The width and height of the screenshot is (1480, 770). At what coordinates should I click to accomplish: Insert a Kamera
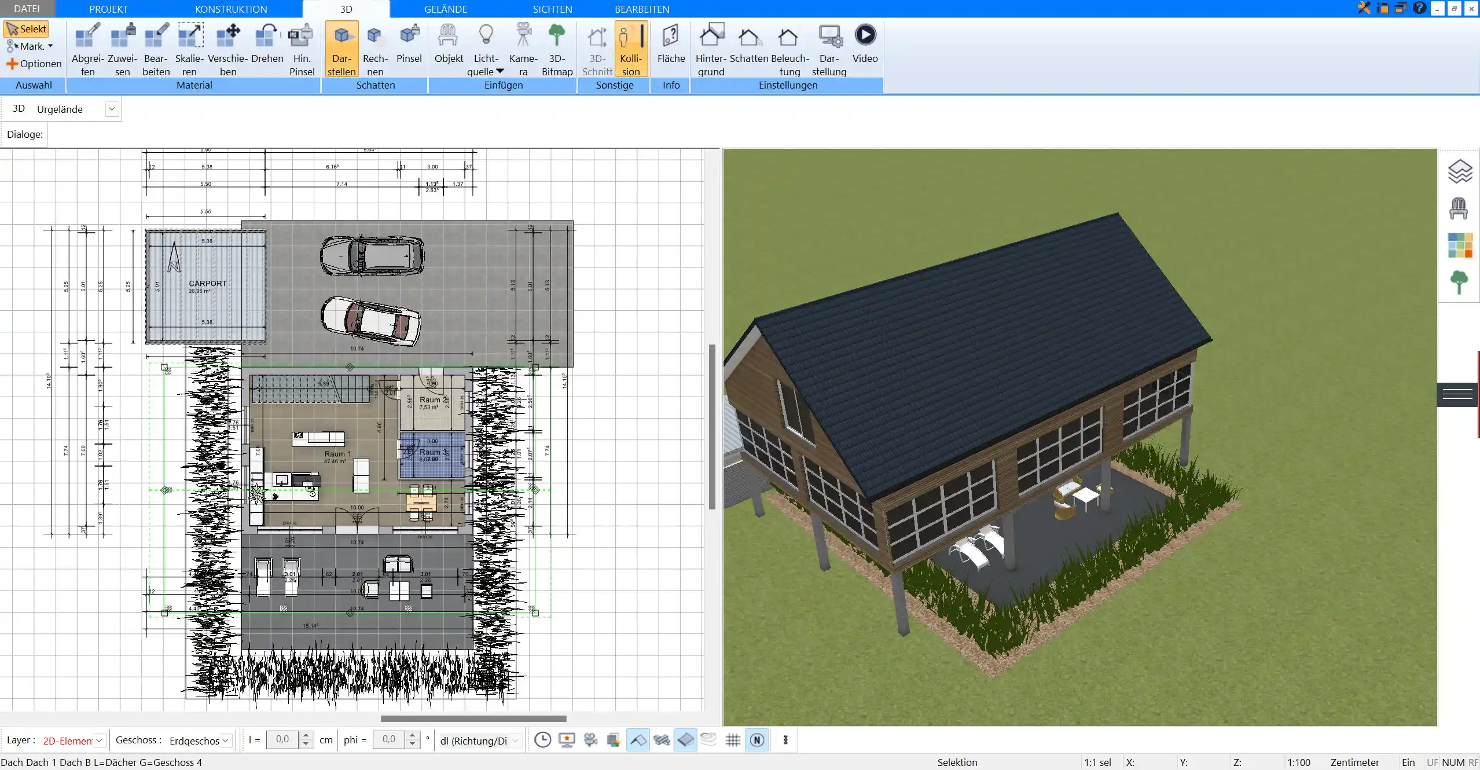[x=523, y=49]
